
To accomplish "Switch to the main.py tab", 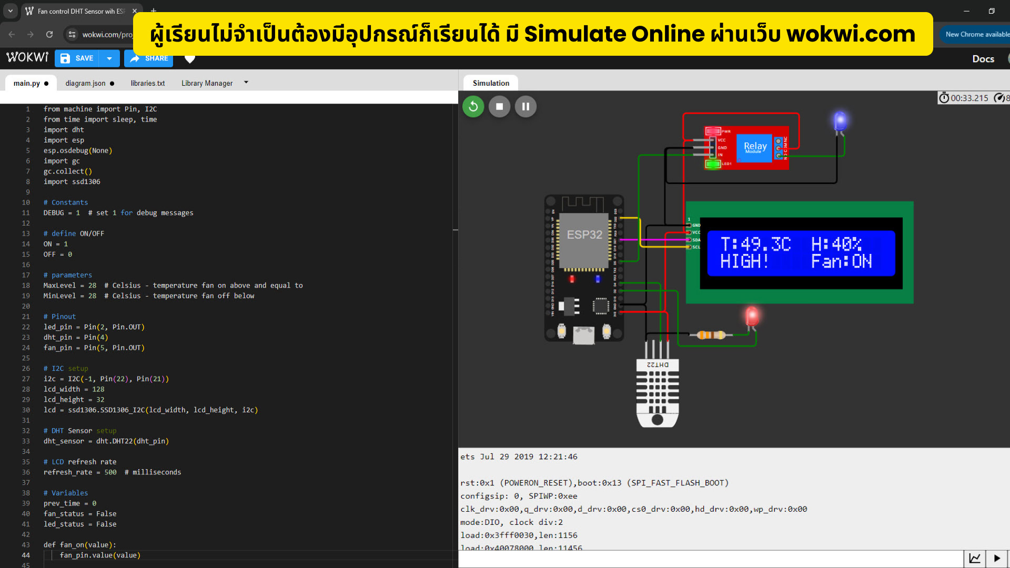I will tap(31, 83).
